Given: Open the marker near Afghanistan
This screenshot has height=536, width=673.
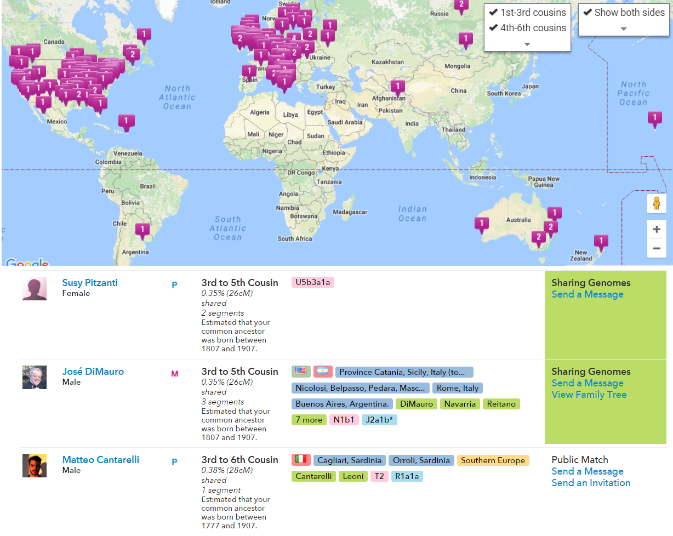Looking at the screenshot, I should point(398,88).
